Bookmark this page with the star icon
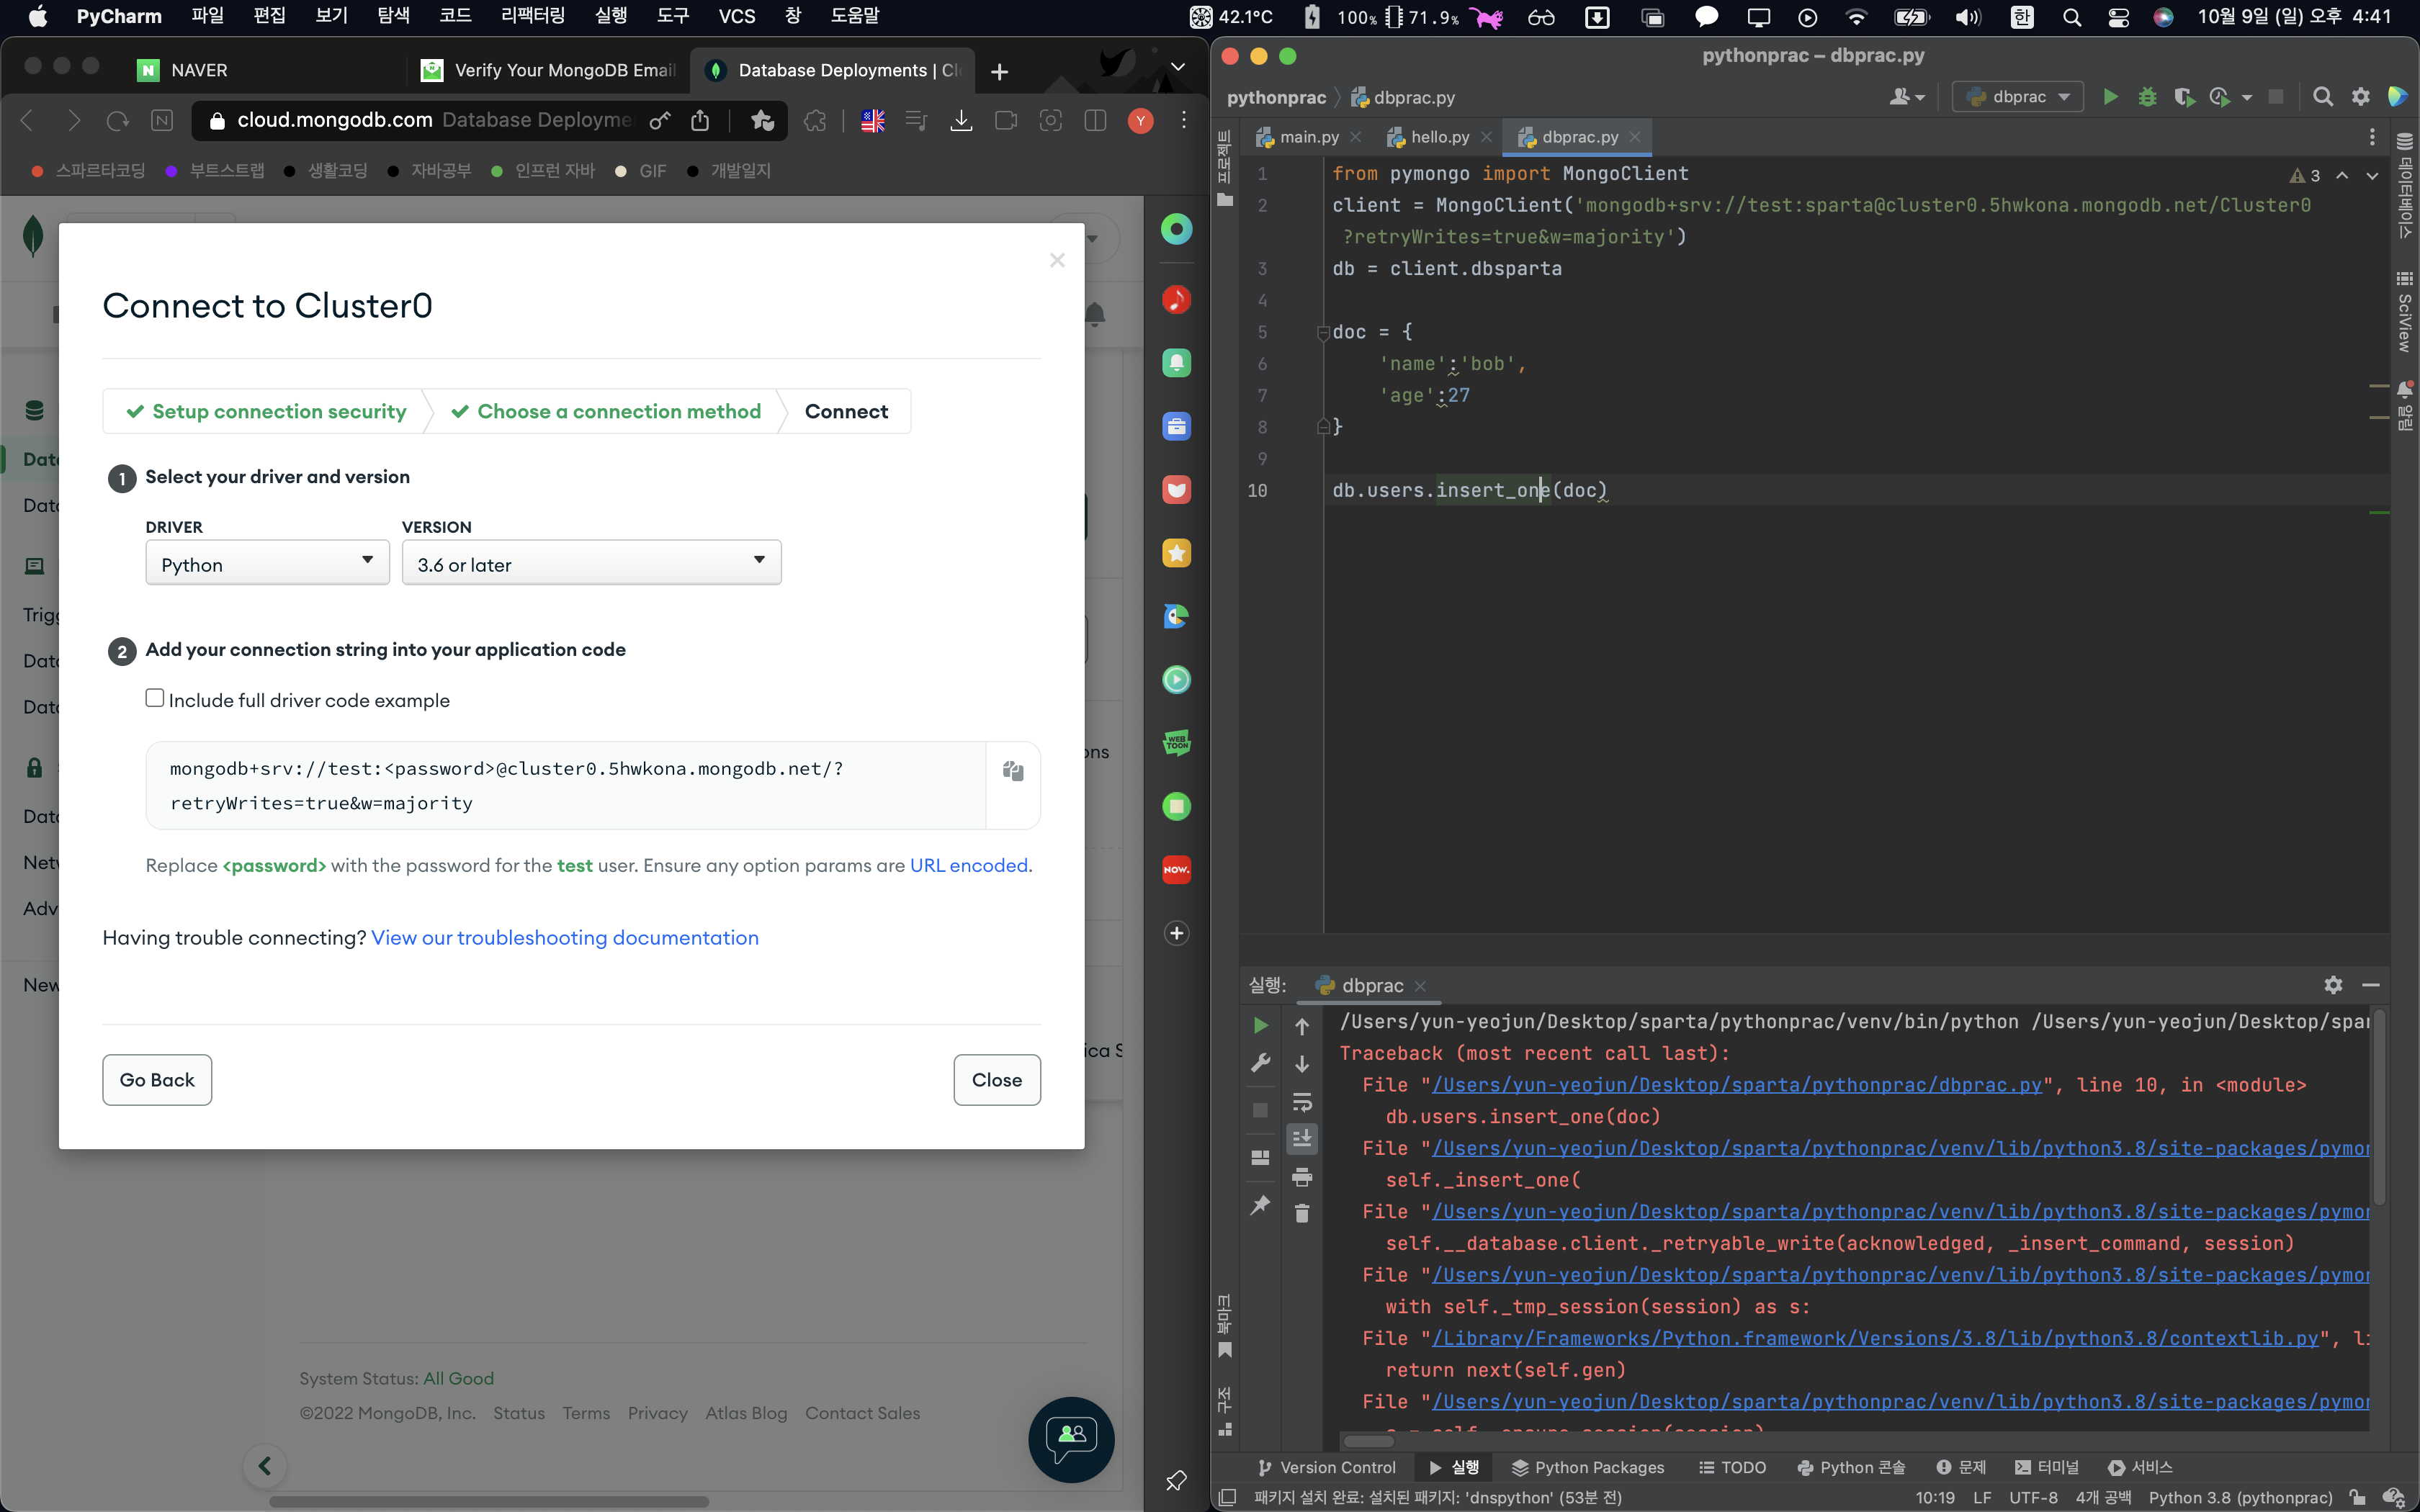The height and width of the screenshot is (1512, 2420). 762,121
